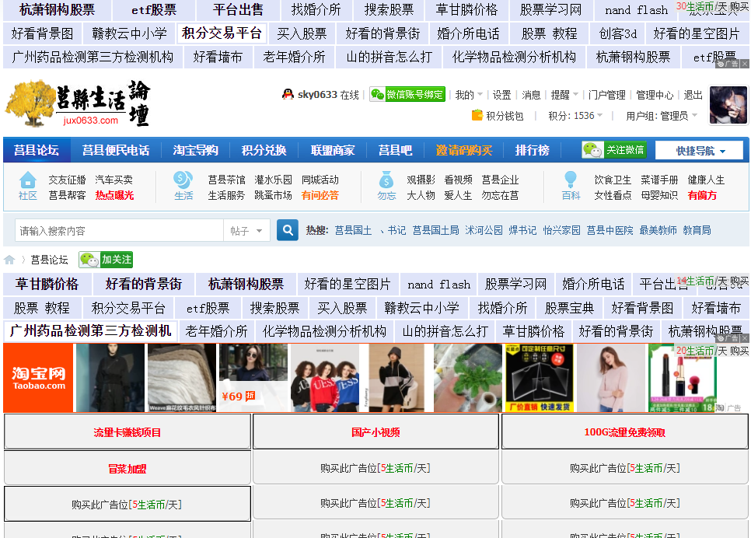Click the search content input field
Screen dimensions: 751x538
pyautogui.click(x=119, y=231)
